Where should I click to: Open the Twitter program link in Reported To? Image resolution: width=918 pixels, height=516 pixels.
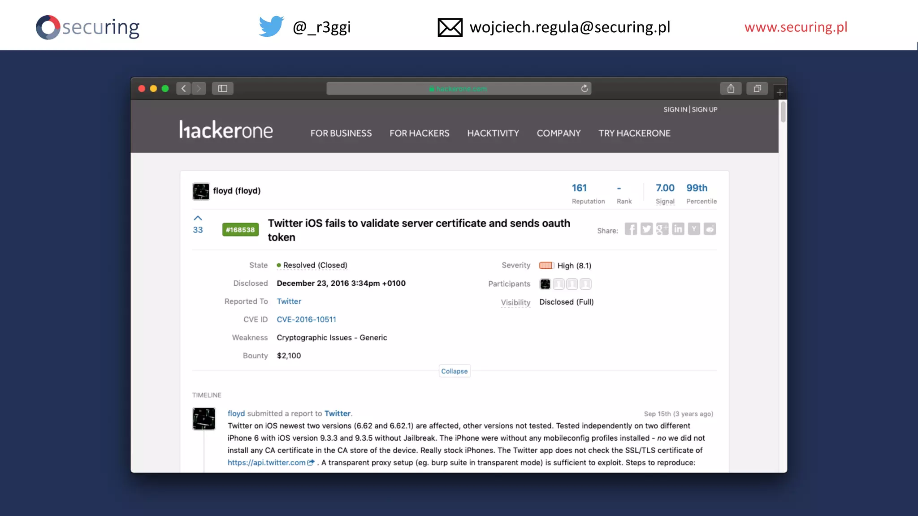pyautogui.click(x=289, y=301)
